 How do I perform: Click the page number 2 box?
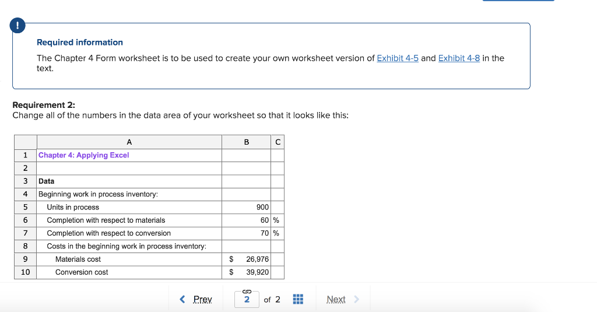(x=247, y=299)
